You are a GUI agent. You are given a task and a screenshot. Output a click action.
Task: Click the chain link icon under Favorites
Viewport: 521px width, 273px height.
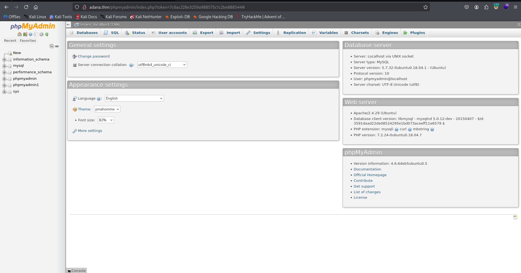click(57, 46)
